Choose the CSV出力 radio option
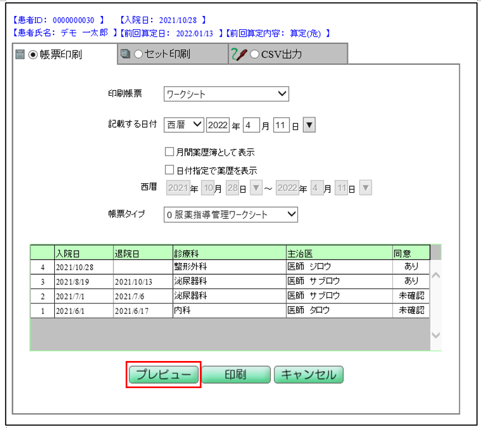The height and width of the screenshot is (428, 481). (x=255, y=54)
